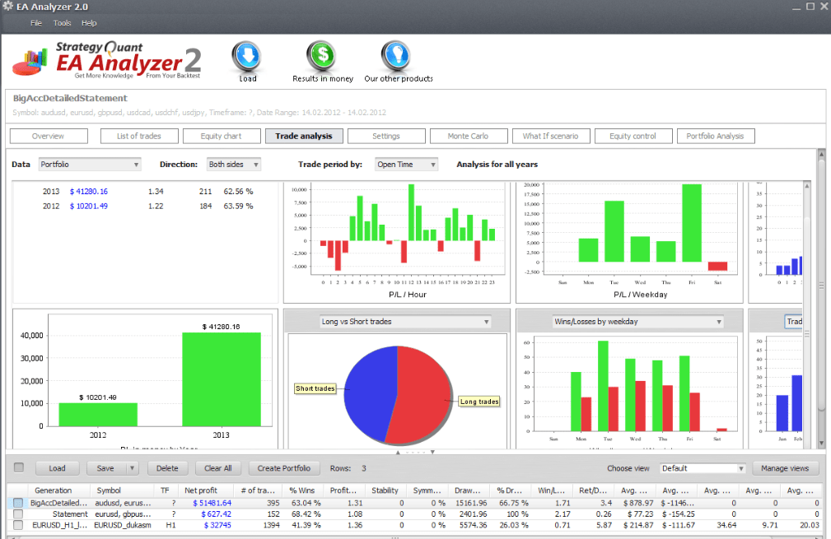The width and height of the screenshot is (831, 539).
Task: Click the panel splitter down arrow
Action: [432, 452]
